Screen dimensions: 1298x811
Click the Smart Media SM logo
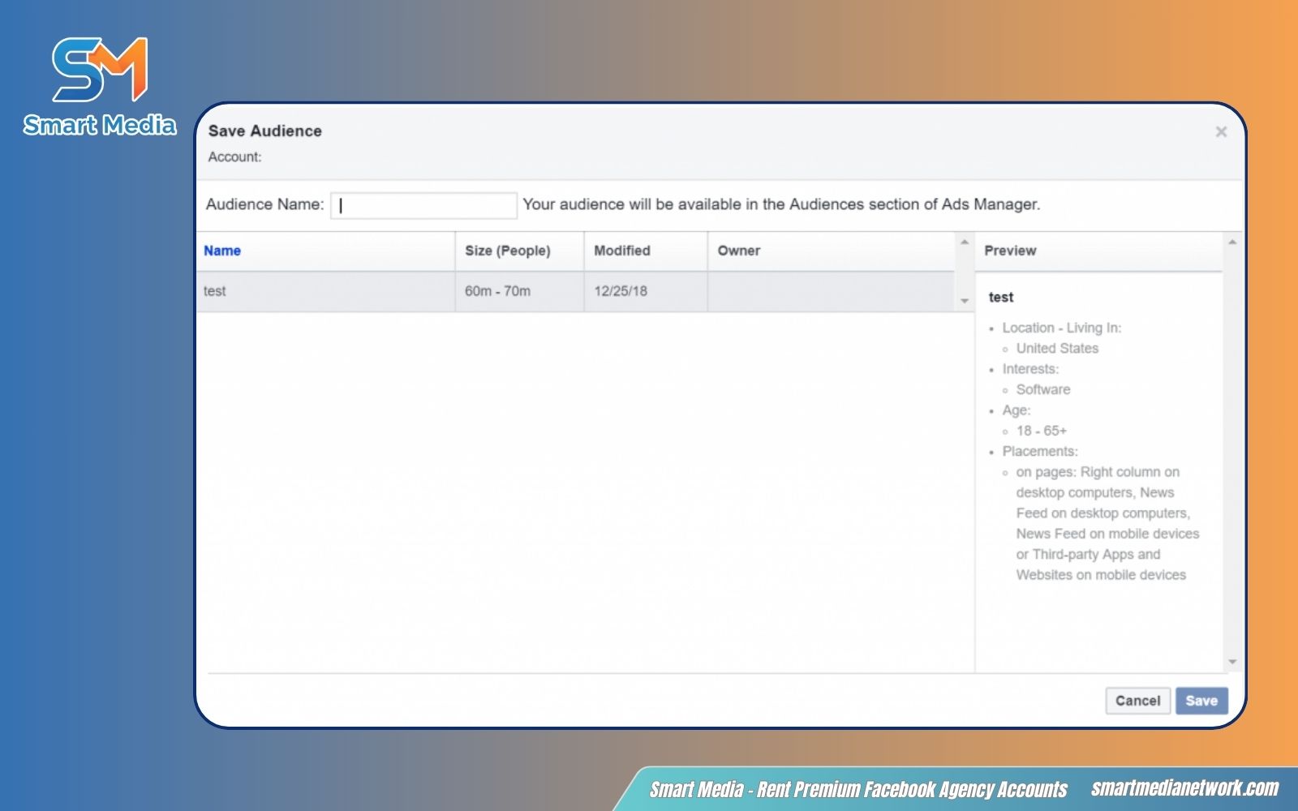coord(99,71)
